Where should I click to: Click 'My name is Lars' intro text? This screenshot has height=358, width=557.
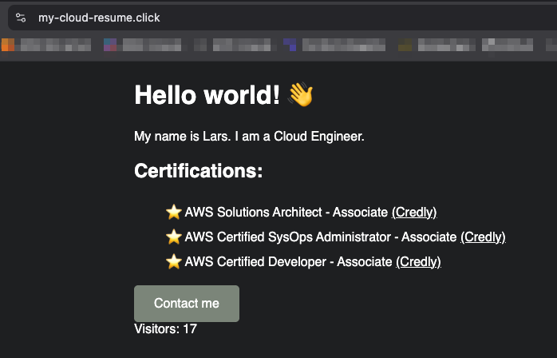pos(249,137)
